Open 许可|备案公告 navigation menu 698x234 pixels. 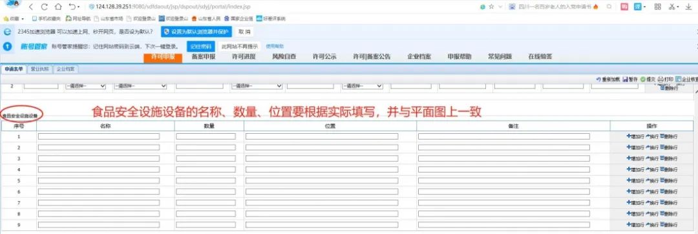tap(372, 57)
